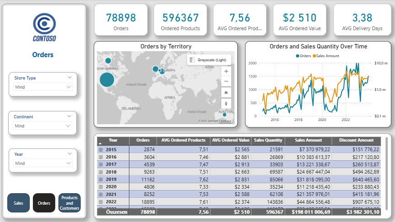Toggle the Sales Amount legend series
Image resolution: width=395 pixels, height=222 pixels.
tap(326, 56)
